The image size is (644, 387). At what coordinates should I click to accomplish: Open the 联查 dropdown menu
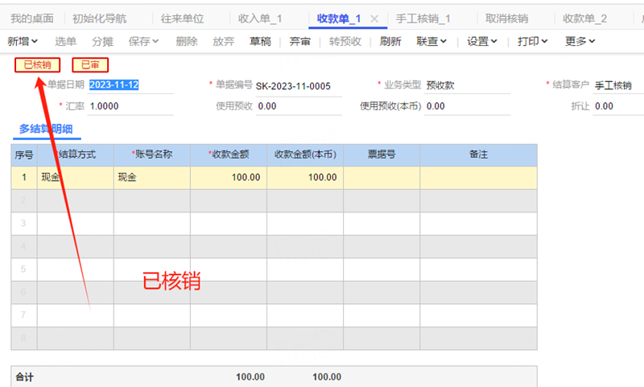coord(431,41)
